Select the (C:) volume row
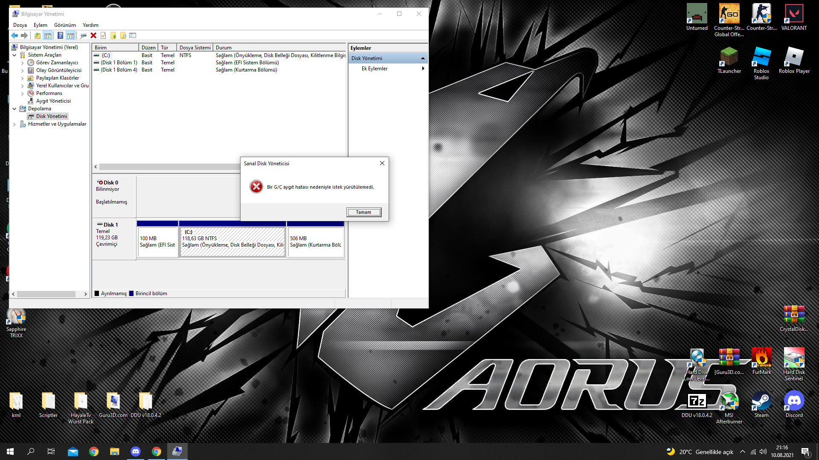This screenshot has height=460, width=819. tap(219, 55)
